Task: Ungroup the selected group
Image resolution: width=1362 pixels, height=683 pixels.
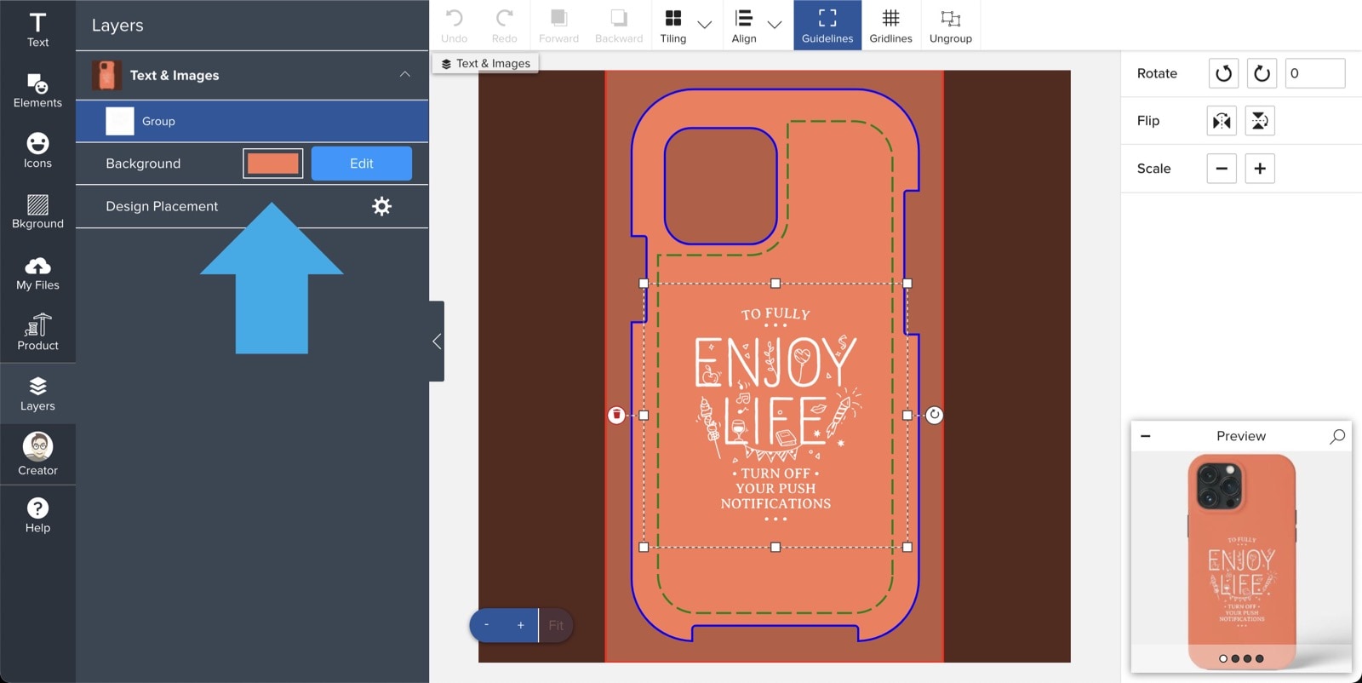Action: 950,26
